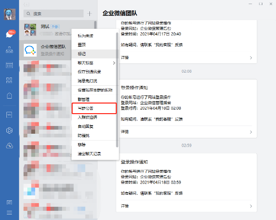Open the hamburger menu at sidebar bottom
276x220 pixels.
tap(9, 212)
